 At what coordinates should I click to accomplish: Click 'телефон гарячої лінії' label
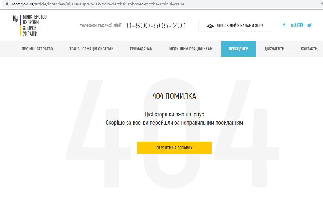tap(101, 25)
